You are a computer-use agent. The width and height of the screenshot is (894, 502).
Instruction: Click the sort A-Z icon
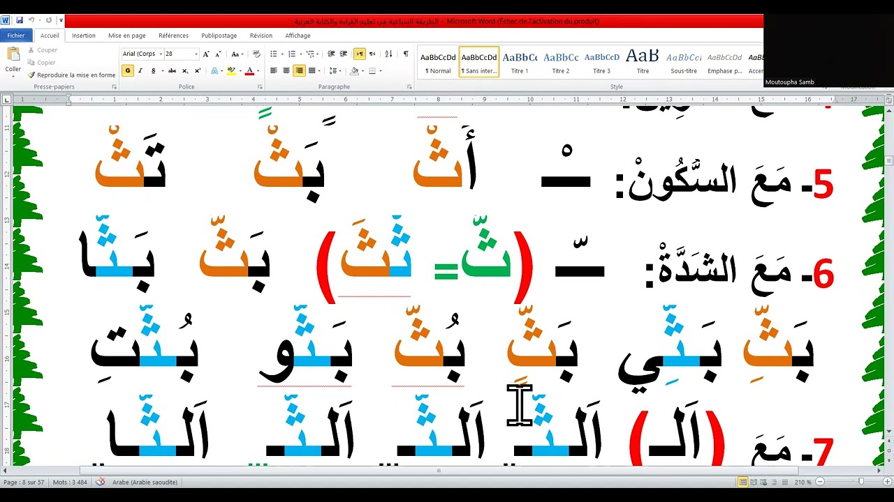388,54
